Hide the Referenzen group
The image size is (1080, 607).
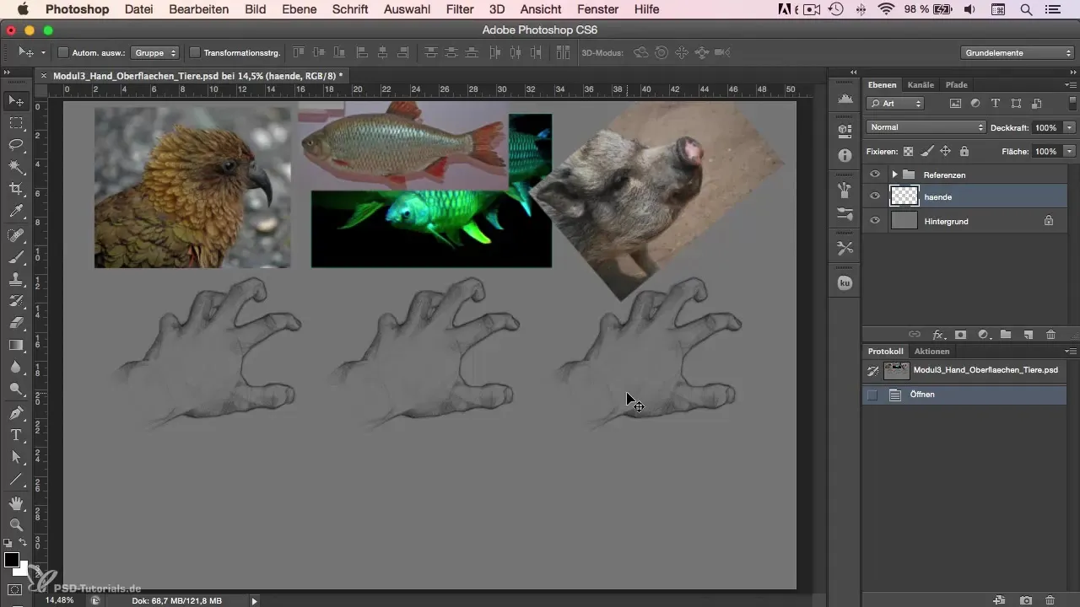click(x=875, y=175)
